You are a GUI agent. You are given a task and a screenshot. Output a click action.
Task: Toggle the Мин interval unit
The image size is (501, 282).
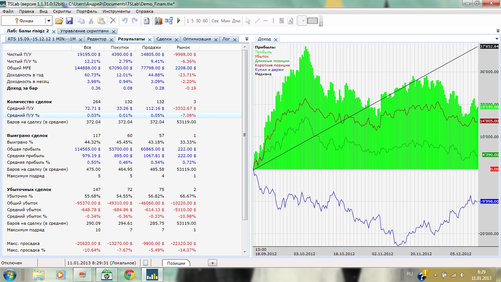point(226,21)
